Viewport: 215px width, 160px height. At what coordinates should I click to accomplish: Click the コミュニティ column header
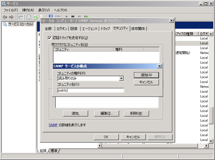coord(83,49)
